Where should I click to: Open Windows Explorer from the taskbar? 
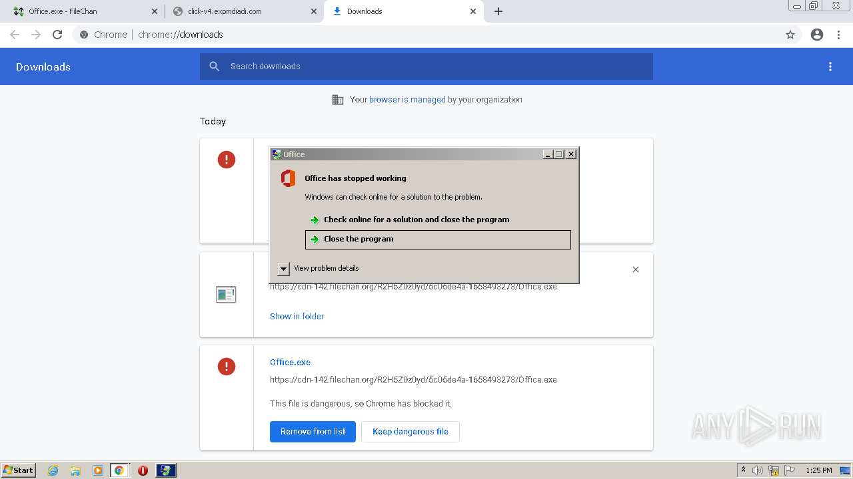(x=75, y=470)
